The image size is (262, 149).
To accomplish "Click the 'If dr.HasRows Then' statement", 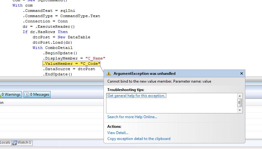I will pos(45,32).
